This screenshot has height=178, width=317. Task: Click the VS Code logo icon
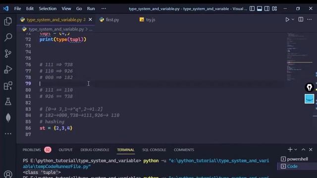coord(5,8)
